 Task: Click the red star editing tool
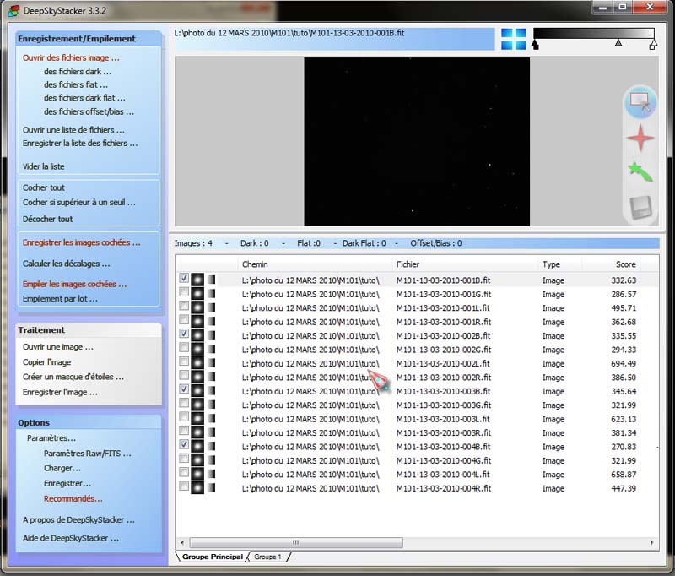tap(640, 137)
